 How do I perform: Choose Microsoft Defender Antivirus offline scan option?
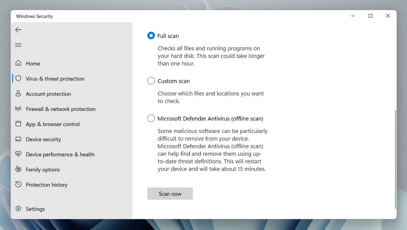tap(151, 118)
